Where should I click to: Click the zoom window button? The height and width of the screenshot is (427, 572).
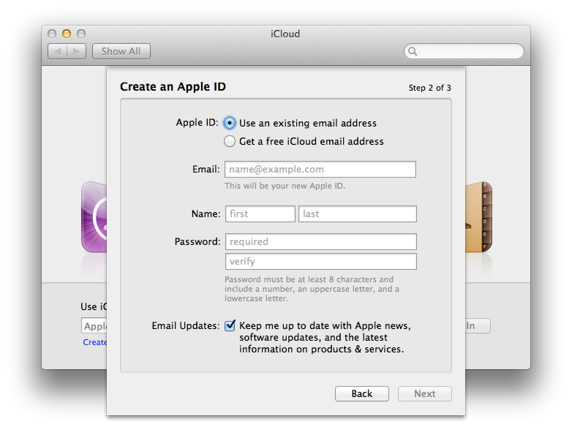81,34
